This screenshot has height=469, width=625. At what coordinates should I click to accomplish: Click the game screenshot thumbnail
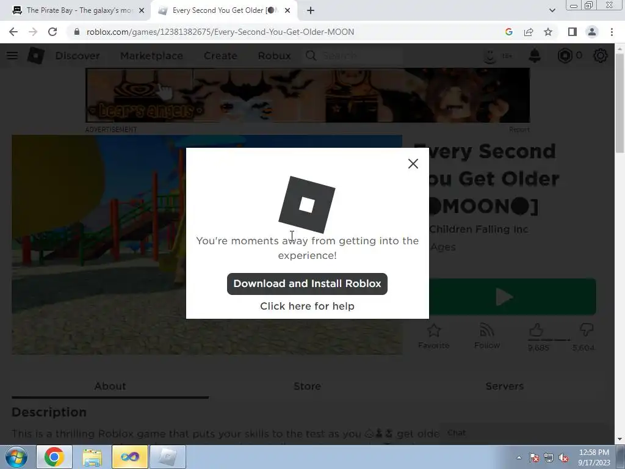point(207,245)
